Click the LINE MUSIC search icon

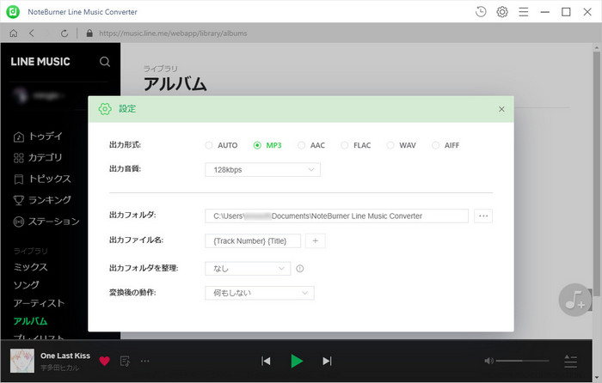[105, 62]
